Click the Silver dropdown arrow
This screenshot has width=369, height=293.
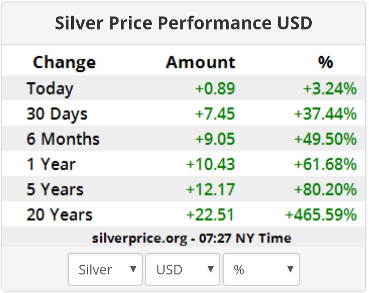[x=133, y=269]
